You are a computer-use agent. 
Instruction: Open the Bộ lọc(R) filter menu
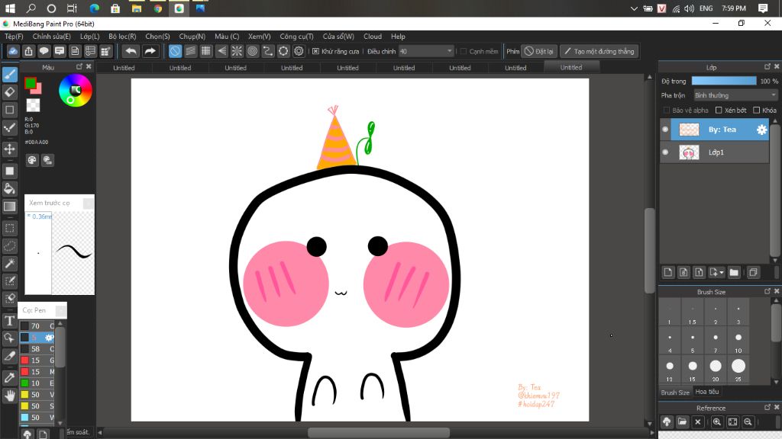coord(122,37)
